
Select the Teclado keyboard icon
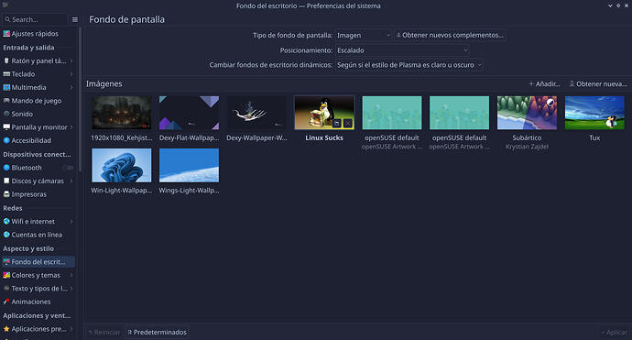click(6, 74)
